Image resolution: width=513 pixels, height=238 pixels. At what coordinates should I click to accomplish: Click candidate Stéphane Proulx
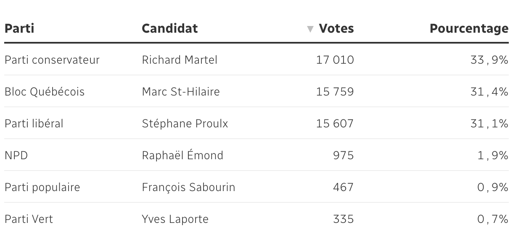(x=185, y=124)
